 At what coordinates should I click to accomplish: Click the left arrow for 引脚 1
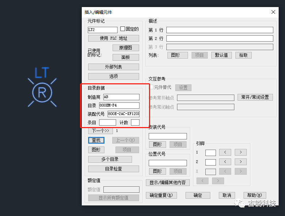click(x=225, y=152)
